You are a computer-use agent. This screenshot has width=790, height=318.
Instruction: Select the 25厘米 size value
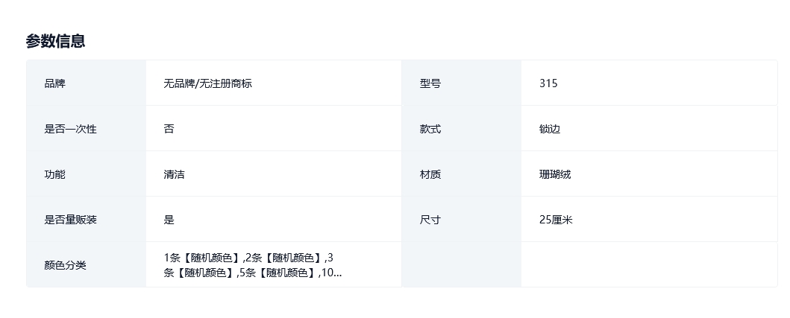tap(556, 220)
